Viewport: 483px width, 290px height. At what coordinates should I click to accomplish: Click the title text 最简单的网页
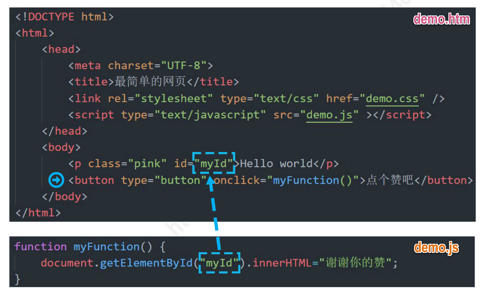point(150,82)
